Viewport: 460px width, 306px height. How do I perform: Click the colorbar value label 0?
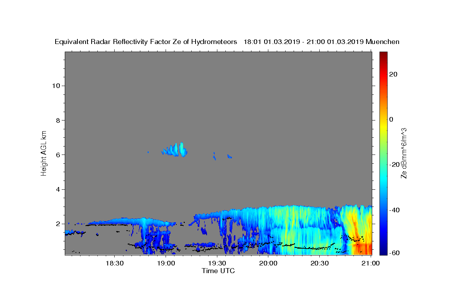tap(391, 119)
